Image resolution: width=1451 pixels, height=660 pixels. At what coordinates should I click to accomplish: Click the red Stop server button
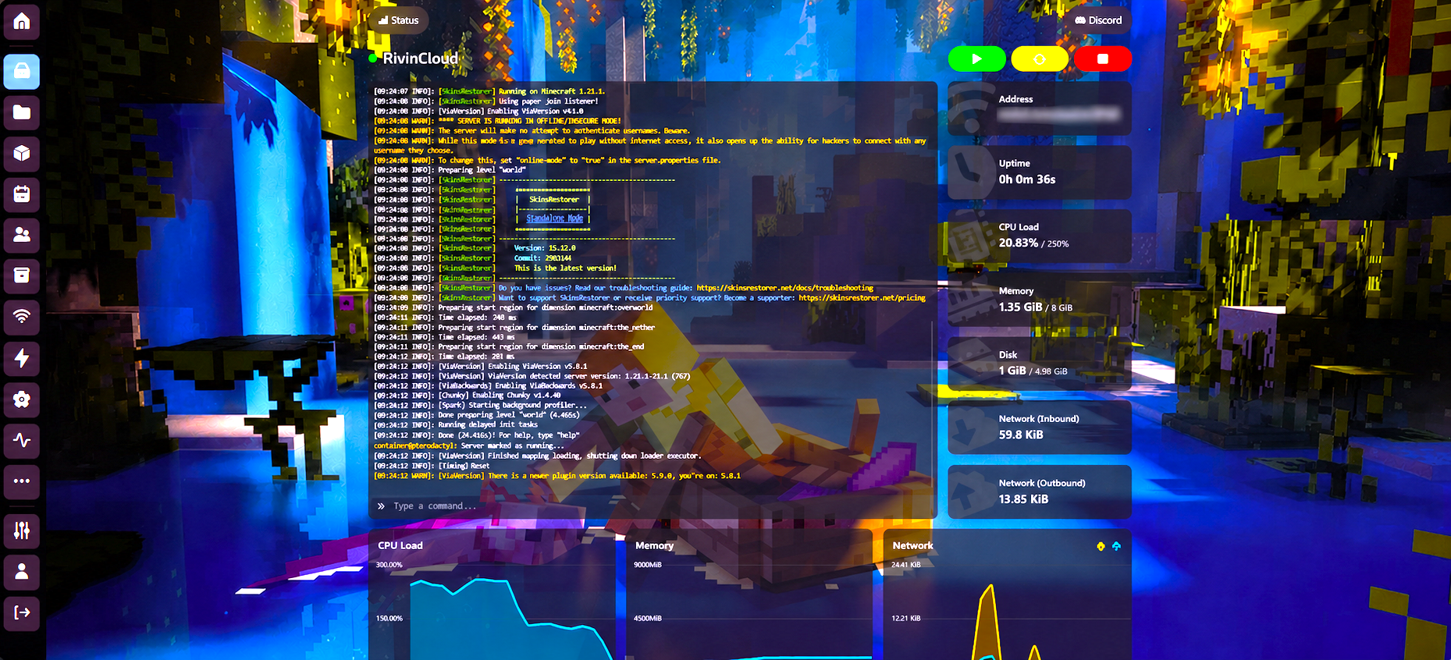[1102, 59]
